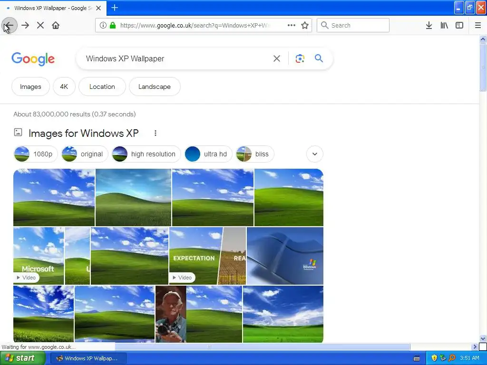Select the Images filter chip

[x=30, y=86]
